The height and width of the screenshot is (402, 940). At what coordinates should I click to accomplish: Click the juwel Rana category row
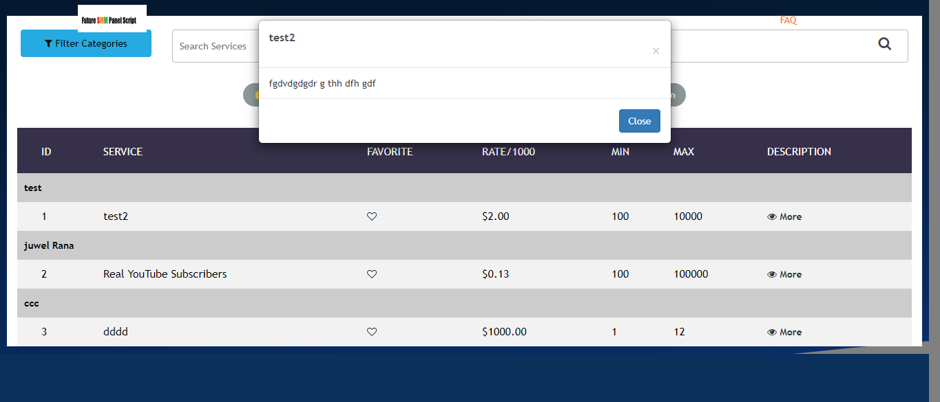(49, 245)
